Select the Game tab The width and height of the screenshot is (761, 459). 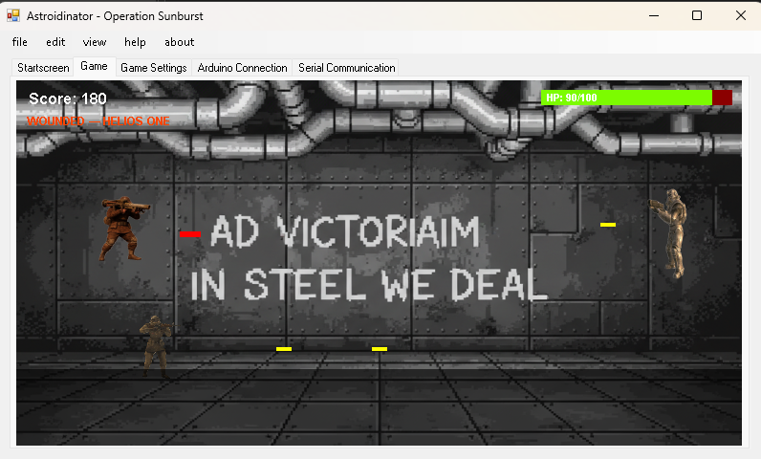(94, 66)
